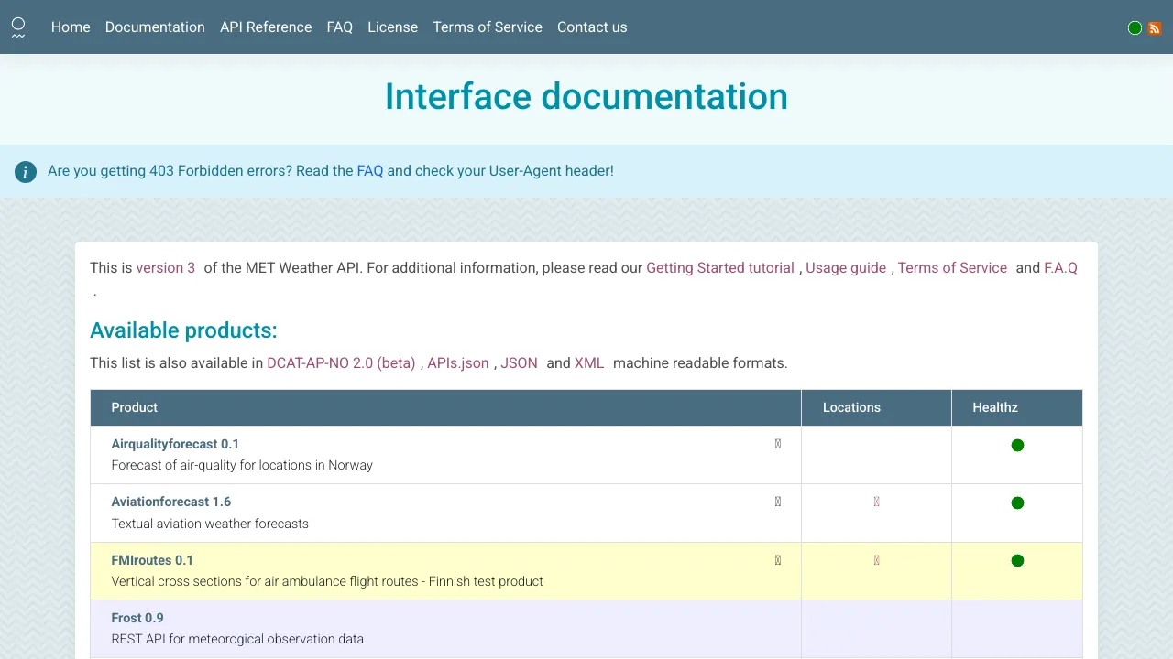
Task: Click the green status indicator in navbar
Action: point(1135,28)
